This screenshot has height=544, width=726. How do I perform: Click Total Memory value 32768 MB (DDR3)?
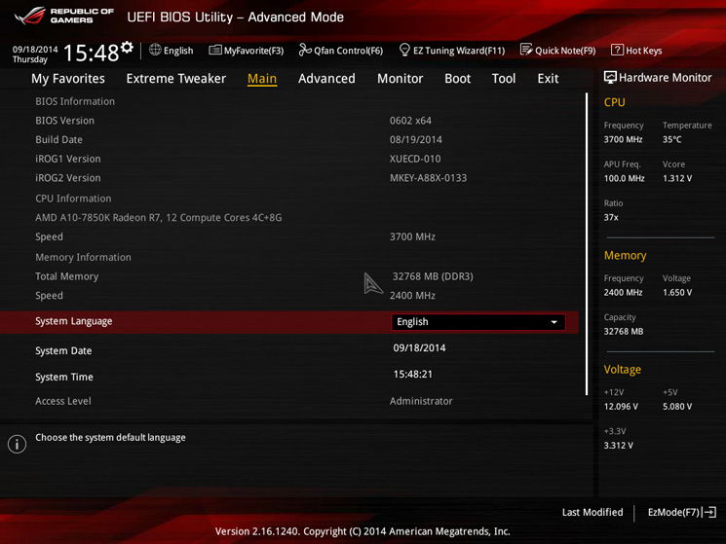coord(433,276)
